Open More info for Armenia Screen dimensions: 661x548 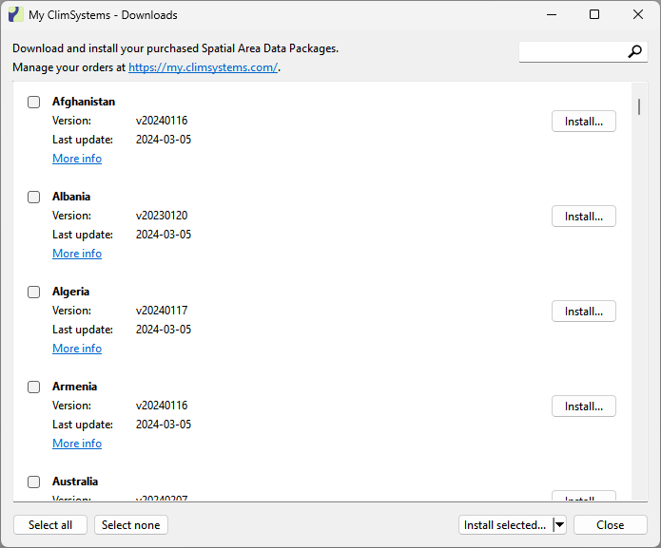point(77,444)
